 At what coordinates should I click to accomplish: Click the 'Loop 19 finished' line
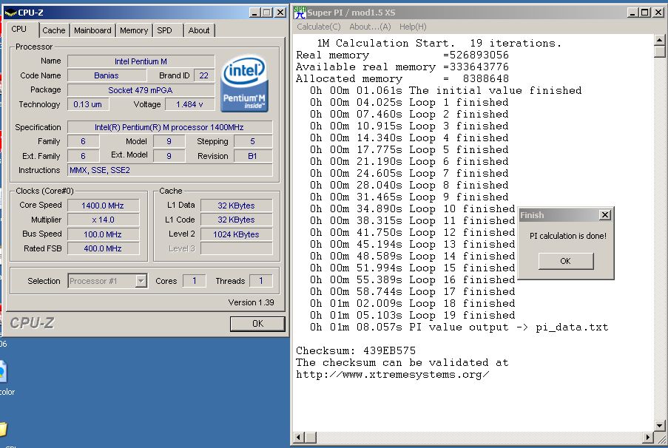tap(412, 316)
